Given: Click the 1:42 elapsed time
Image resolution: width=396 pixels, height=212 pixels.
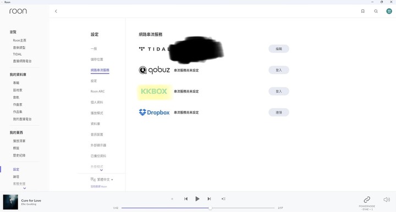Looking at the screenshot, I should [116, 208].
